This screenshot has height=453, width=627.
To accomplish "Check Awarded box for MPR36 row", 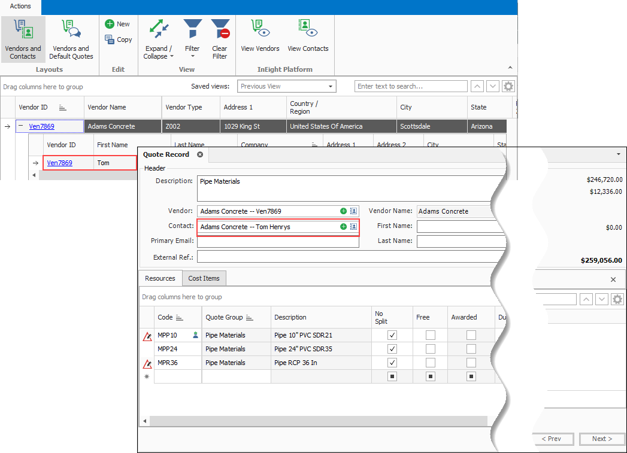I will click(471, 363).
